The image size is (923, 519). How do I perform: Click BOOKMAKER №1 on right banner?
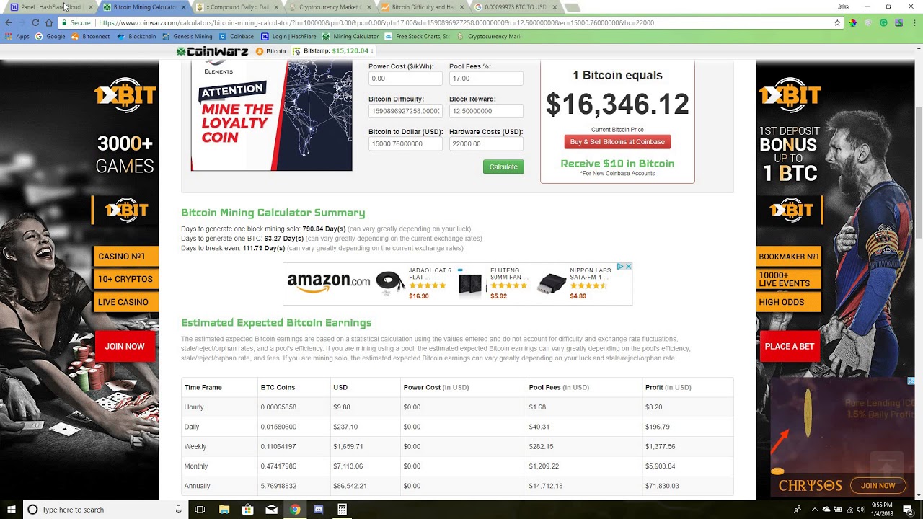coord(789,257)
